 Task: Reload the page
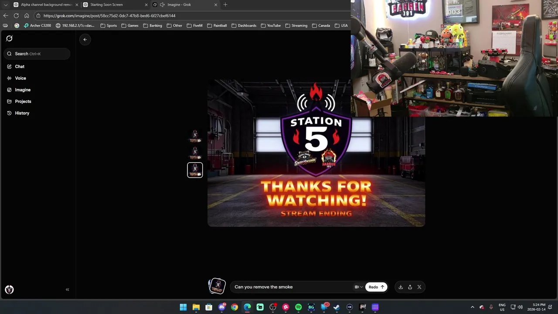coord(16,16)
